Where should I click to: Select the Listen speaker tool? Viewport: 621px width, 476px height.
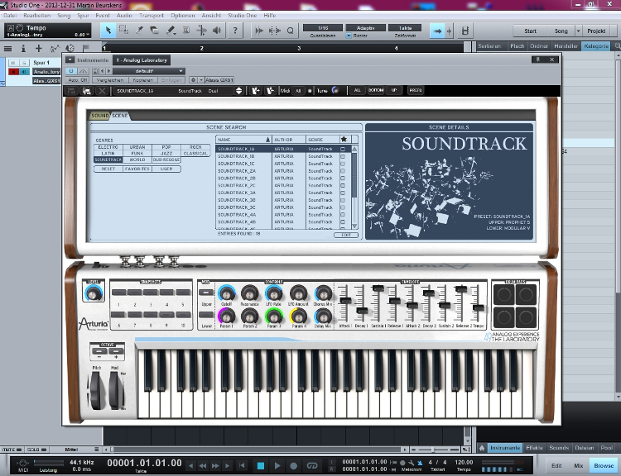pos(217,31)
